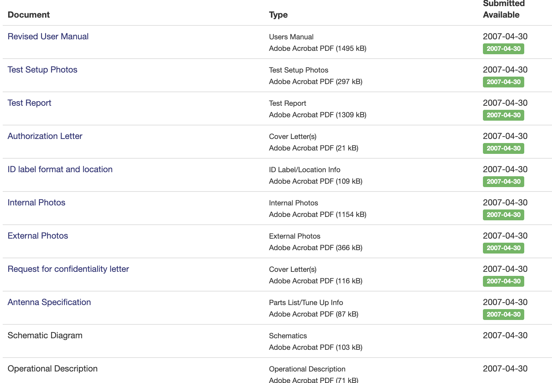
Task: Click the Schematic Diagram row title
Action: 45,335
